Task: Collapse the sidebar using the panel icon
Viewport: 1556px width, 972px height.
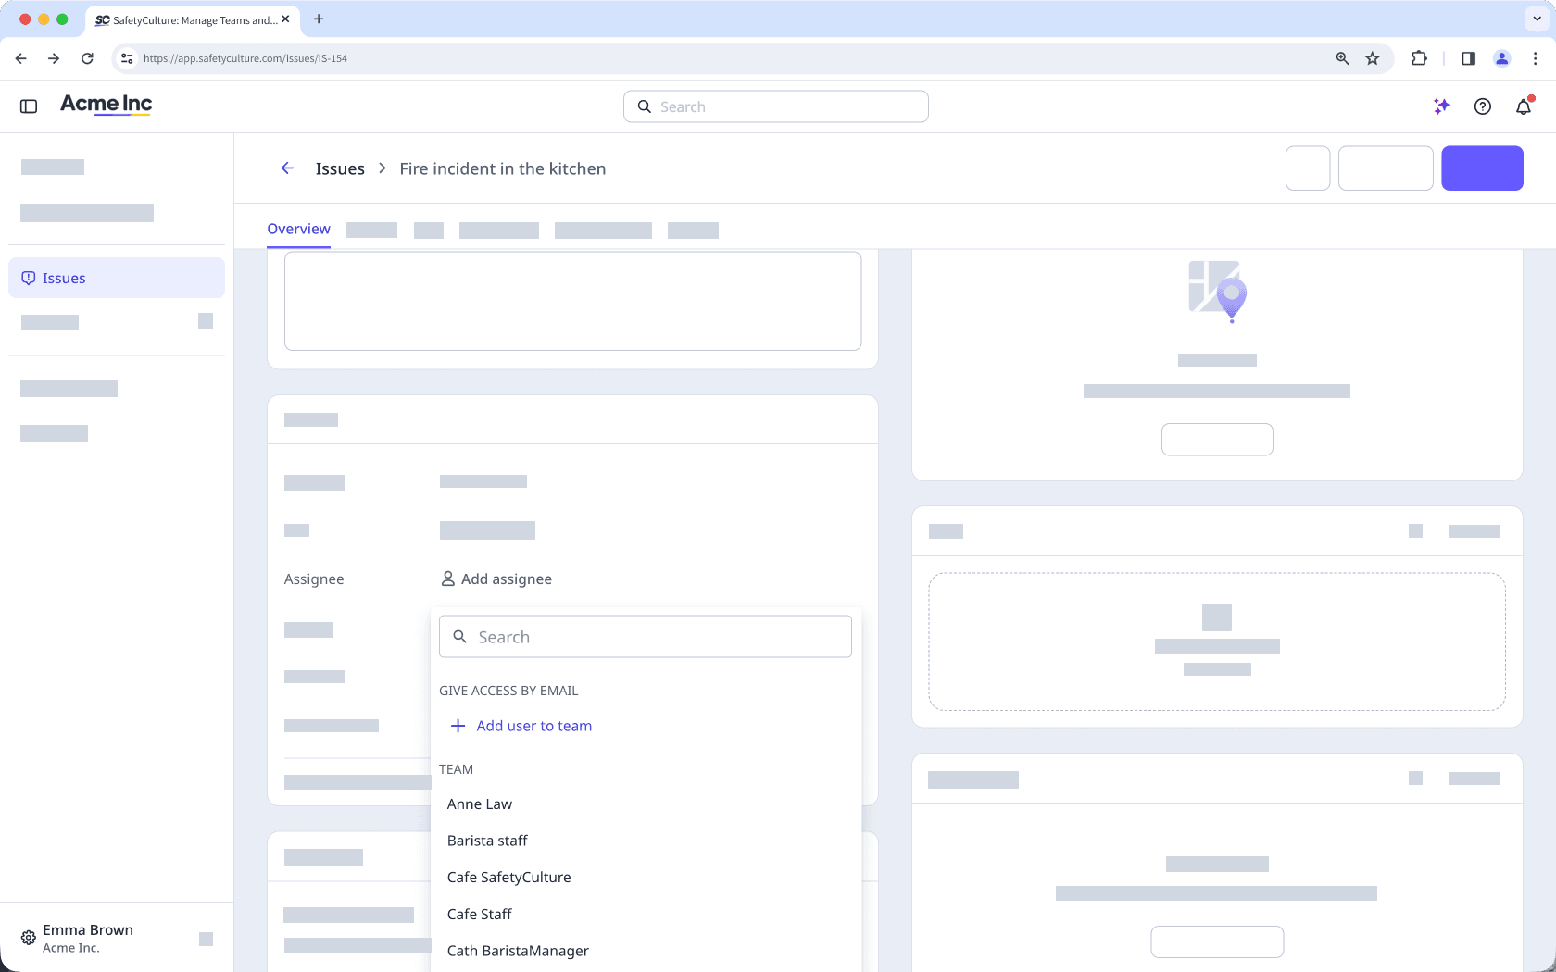Action: (x=28, y=106)
